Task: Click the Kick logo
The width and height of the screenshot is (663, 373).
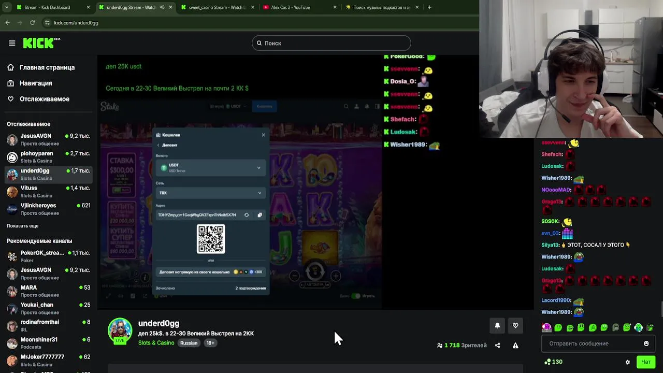Action: [41, 43]
